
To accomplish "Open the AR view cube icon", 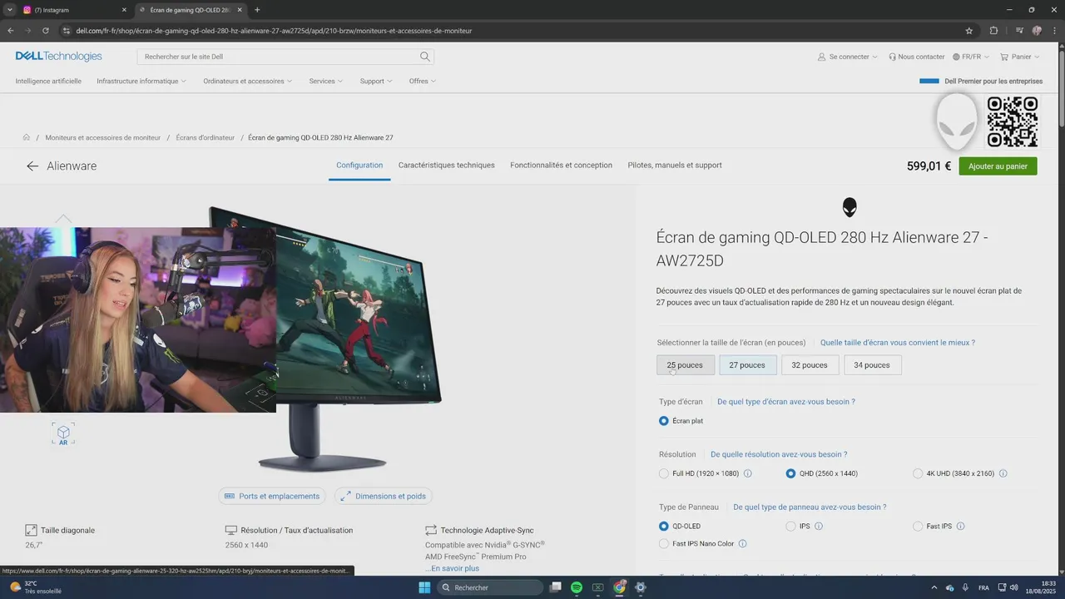I will click(x=63, y=434).
